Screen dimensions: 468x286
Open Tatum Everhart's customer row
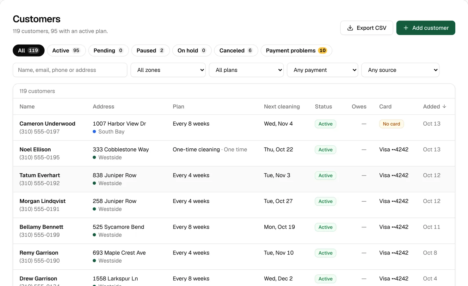pyautogui.click(x=234, y=179)
